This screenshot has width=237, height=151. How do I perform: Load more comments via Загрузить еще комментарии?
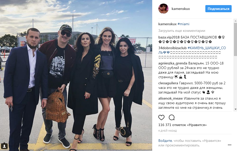coord(182,31)
